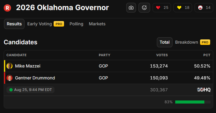Viewport: 216px width, 113px height.
Task: Click the PRO badge beside Breakdown
Action: point(205,42)
